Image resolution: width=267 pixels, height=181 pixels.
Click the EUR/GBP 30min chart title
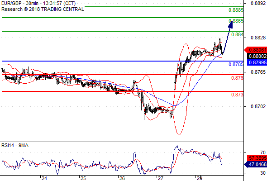tap(38, 4)
